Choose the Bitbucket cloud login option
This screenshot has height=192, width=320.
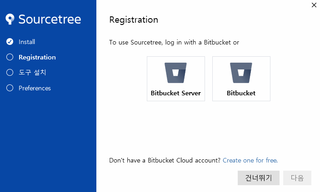(241, 79)
